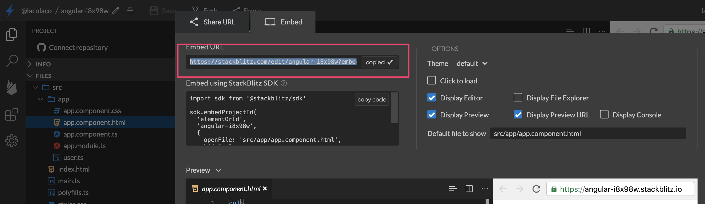Toggle project visibility lock icon
705x204 pixels.
[x=130, y=11]
